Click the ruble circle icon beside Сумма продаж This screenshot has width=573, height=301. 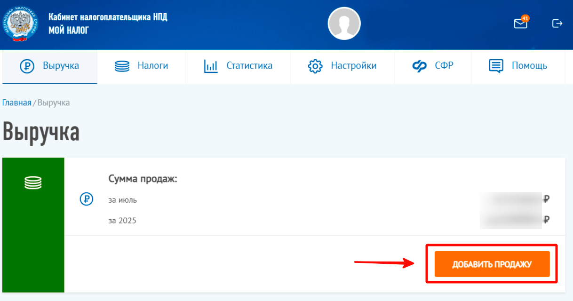[x=87, y=199]
